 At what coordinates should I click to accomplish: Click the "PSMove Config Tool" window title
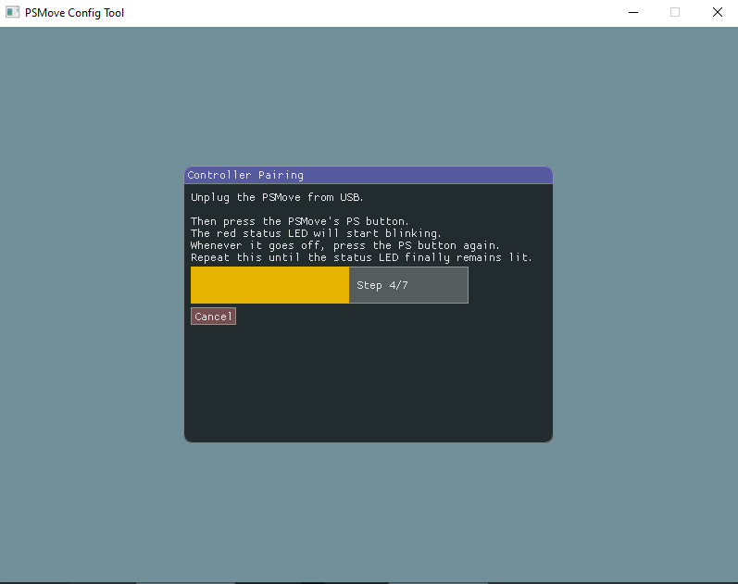74,13
